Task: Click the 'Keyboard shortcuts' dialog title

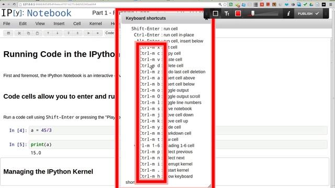Action: [x=146, y=18]
